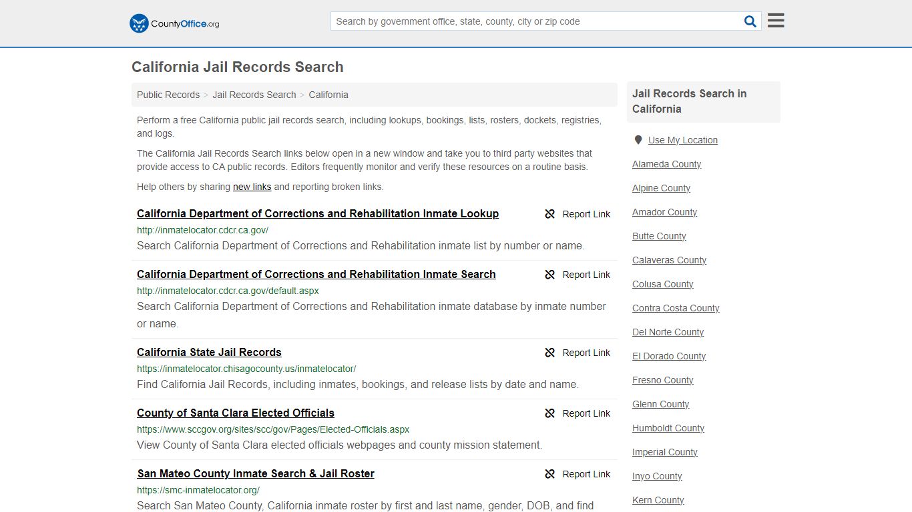This screenshot has height=512, width=912.
Task: Select Imperial County
Action: click(x=665, y=452)
